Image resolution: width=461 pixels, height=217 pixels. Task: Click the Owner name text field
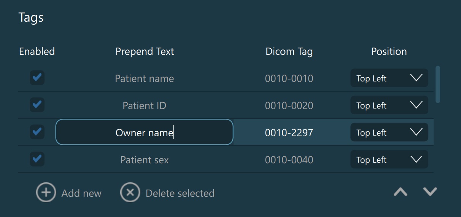(144, 132)
